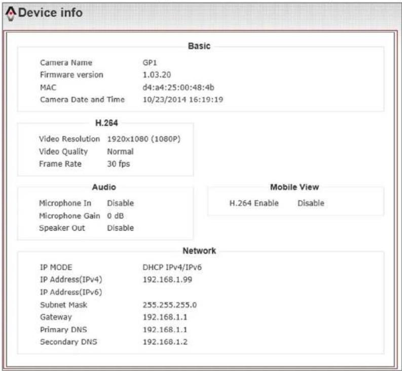Click the logo icon beside Device info
The height and width of the screenshot is (371, 402).
tap(11, 13)
